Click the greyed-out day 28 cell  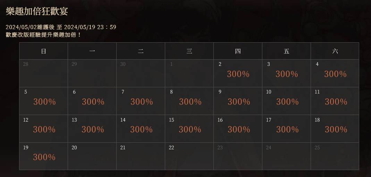point(43,73)
